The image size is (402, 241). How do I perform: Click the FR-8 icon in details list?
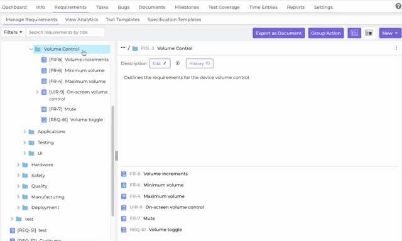[124, 174]
